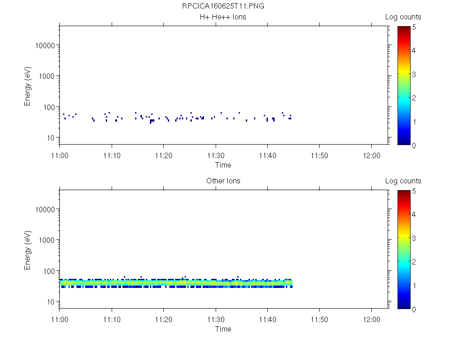This screenshot has width=461, height=346.
Task: Click the 11:50 time label under bottom plot
Action: point(320,319)
